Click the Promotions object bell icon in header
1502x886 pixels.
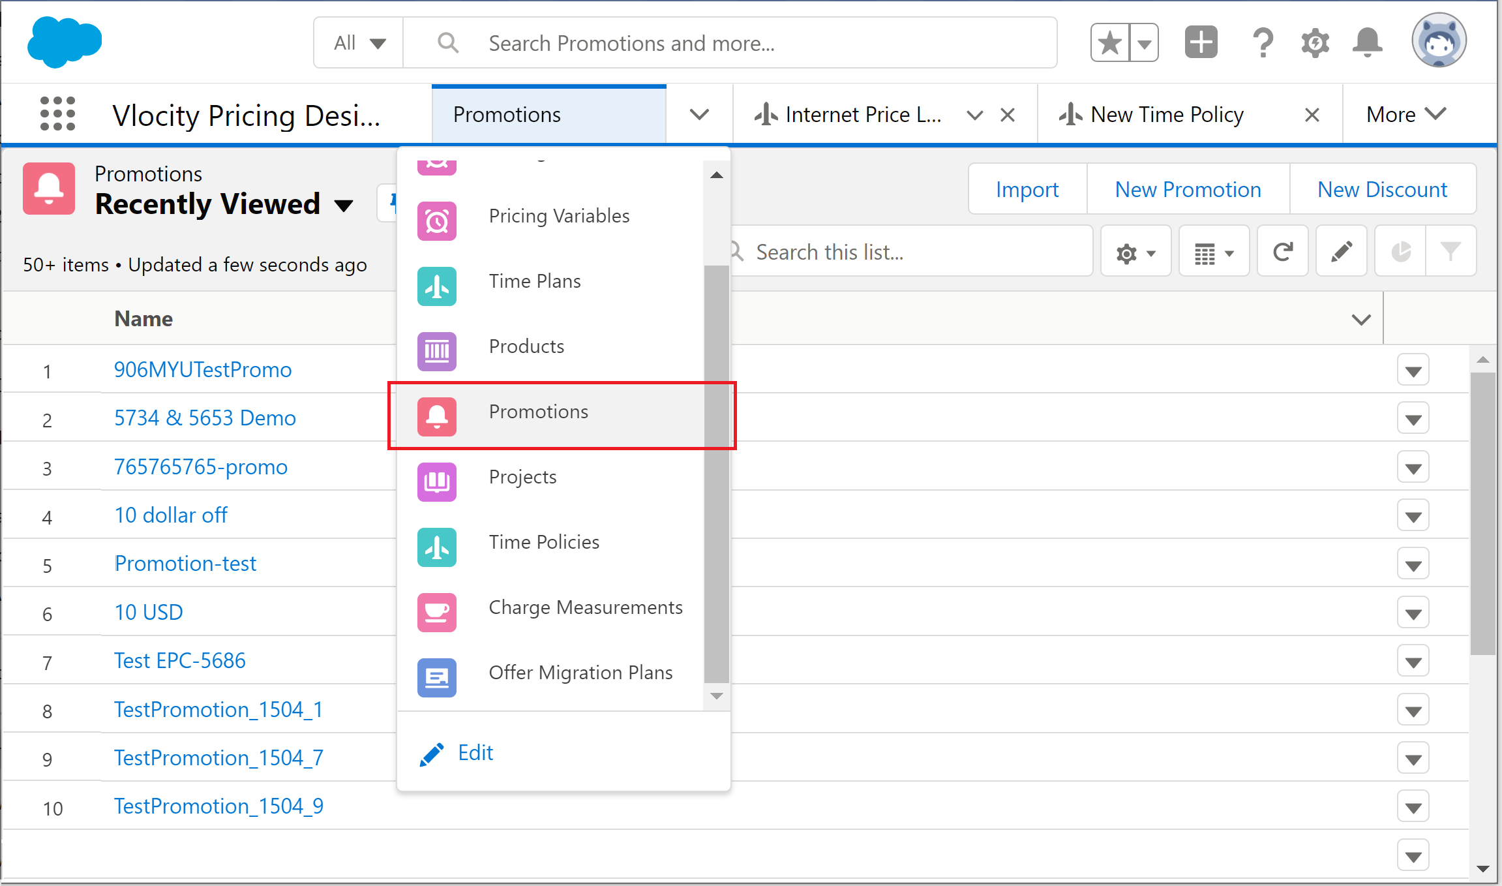(x=49, y=189)
